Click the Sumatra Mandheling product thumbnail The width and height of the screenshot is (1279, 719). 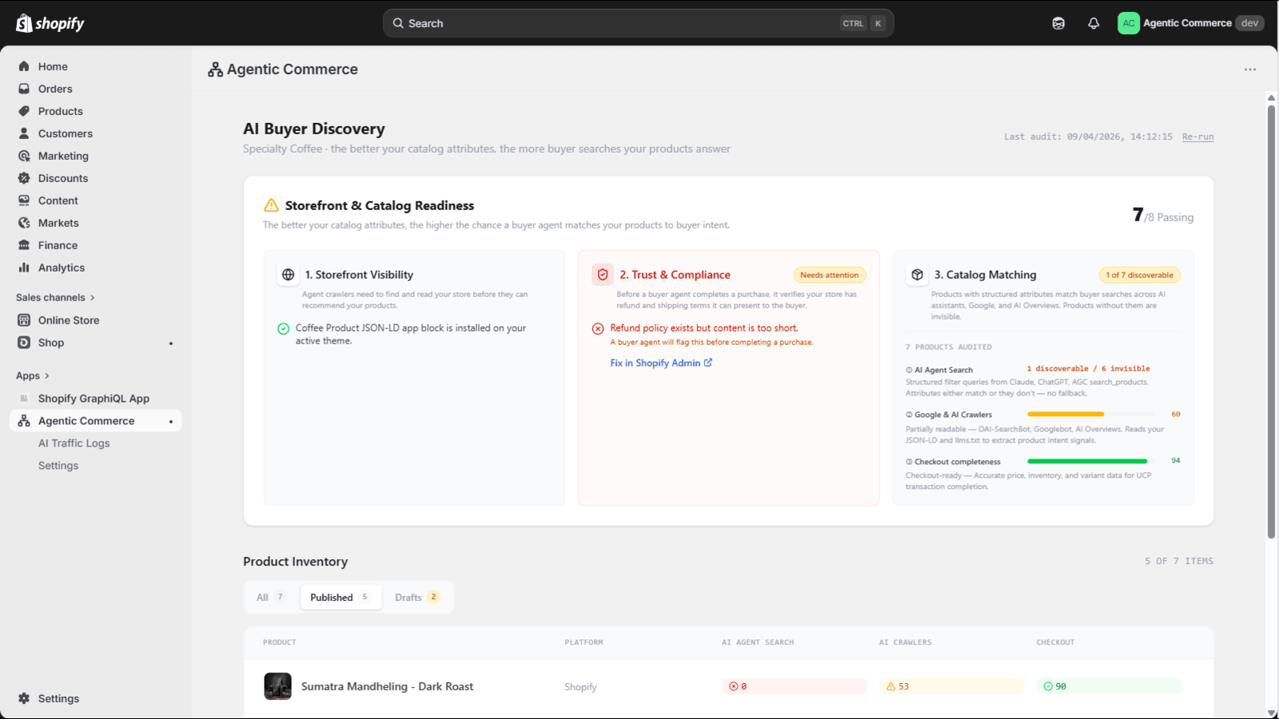(x=278, y=686)
